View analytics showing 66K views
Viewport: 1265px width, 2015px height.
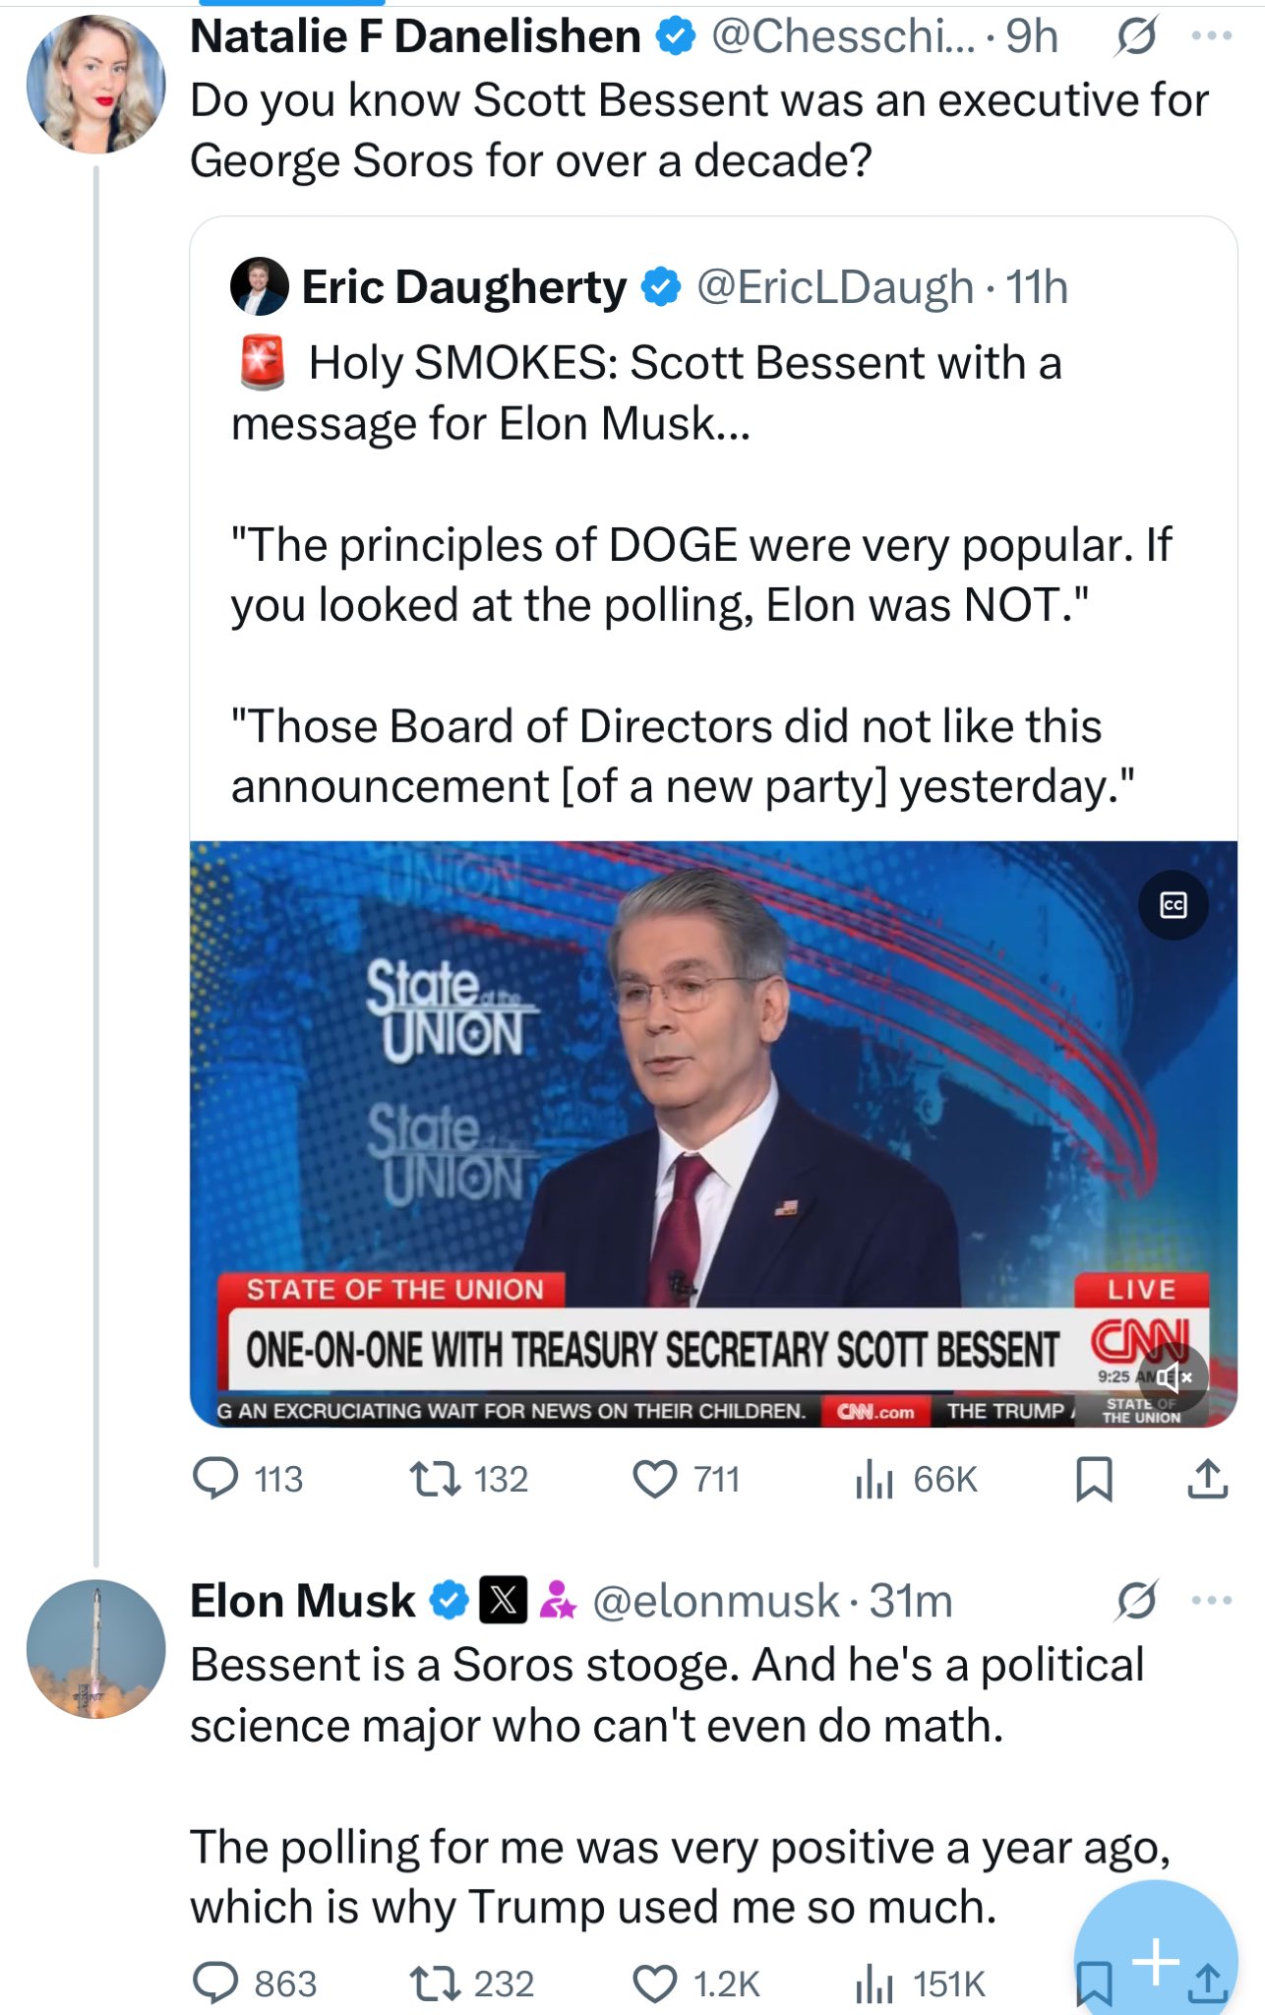click(x=873, y=1479)
